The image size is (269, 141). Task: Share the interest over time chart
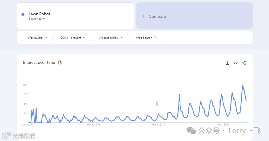[x=244, y=63]
